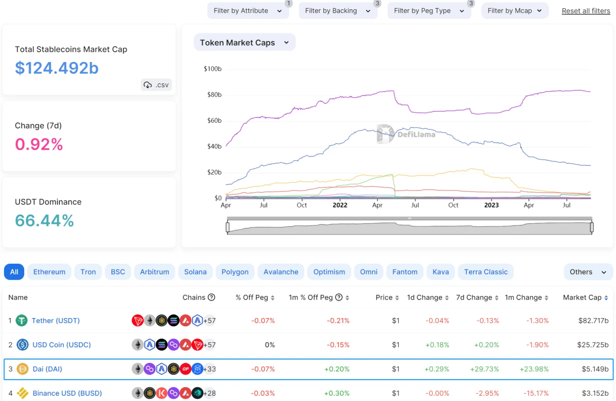This screenshot has height=401, width=616.
Task: Click the Binance USD token logo icon
Action: 22,393
